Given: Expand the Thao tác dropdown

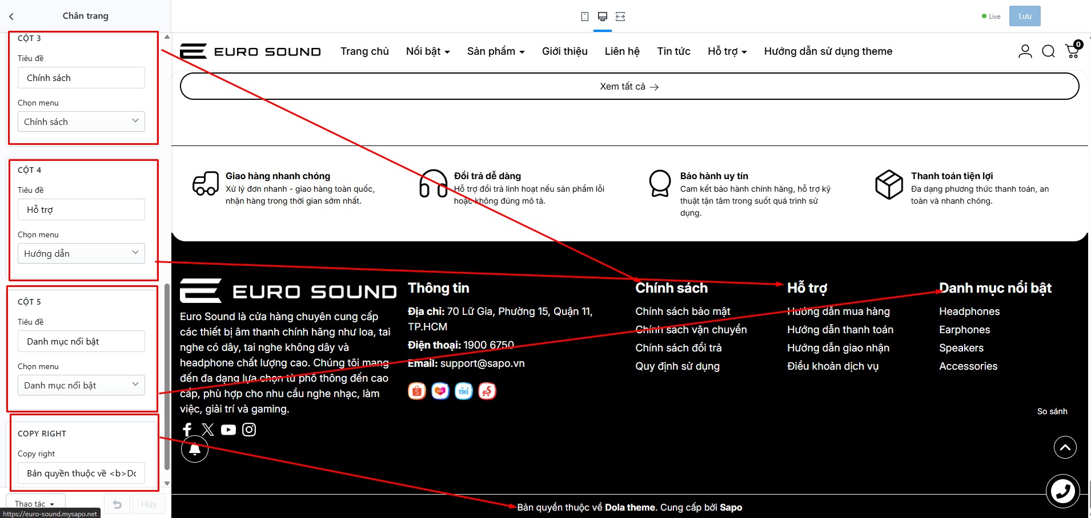Looking at the screenshot, I should [35, 504].
